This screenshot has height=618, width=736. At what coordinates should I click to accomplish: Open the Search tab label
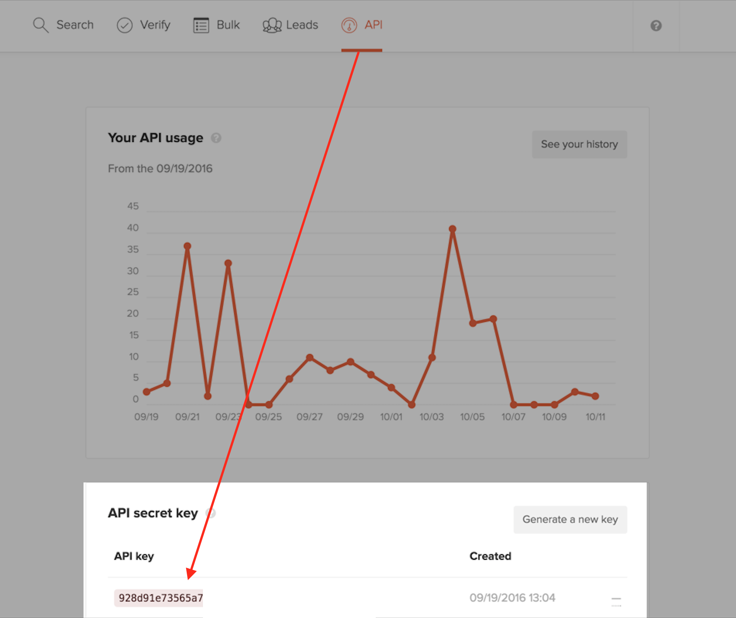tap(75, 25)
